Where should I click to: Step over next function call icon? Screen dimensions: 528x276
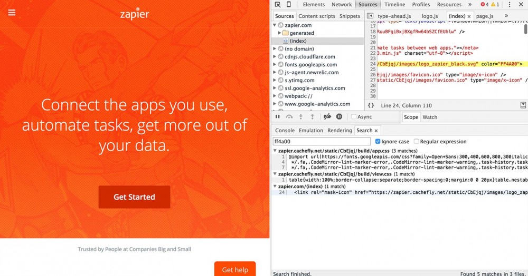(289, 116)
